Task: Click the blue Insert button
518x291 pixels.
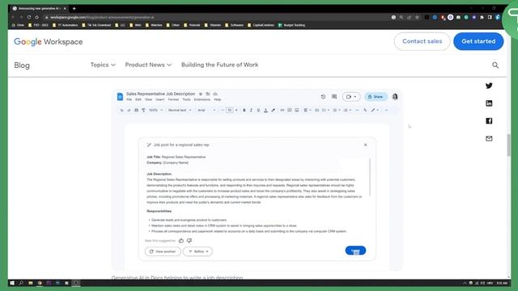Action: (x=355, y=251)
